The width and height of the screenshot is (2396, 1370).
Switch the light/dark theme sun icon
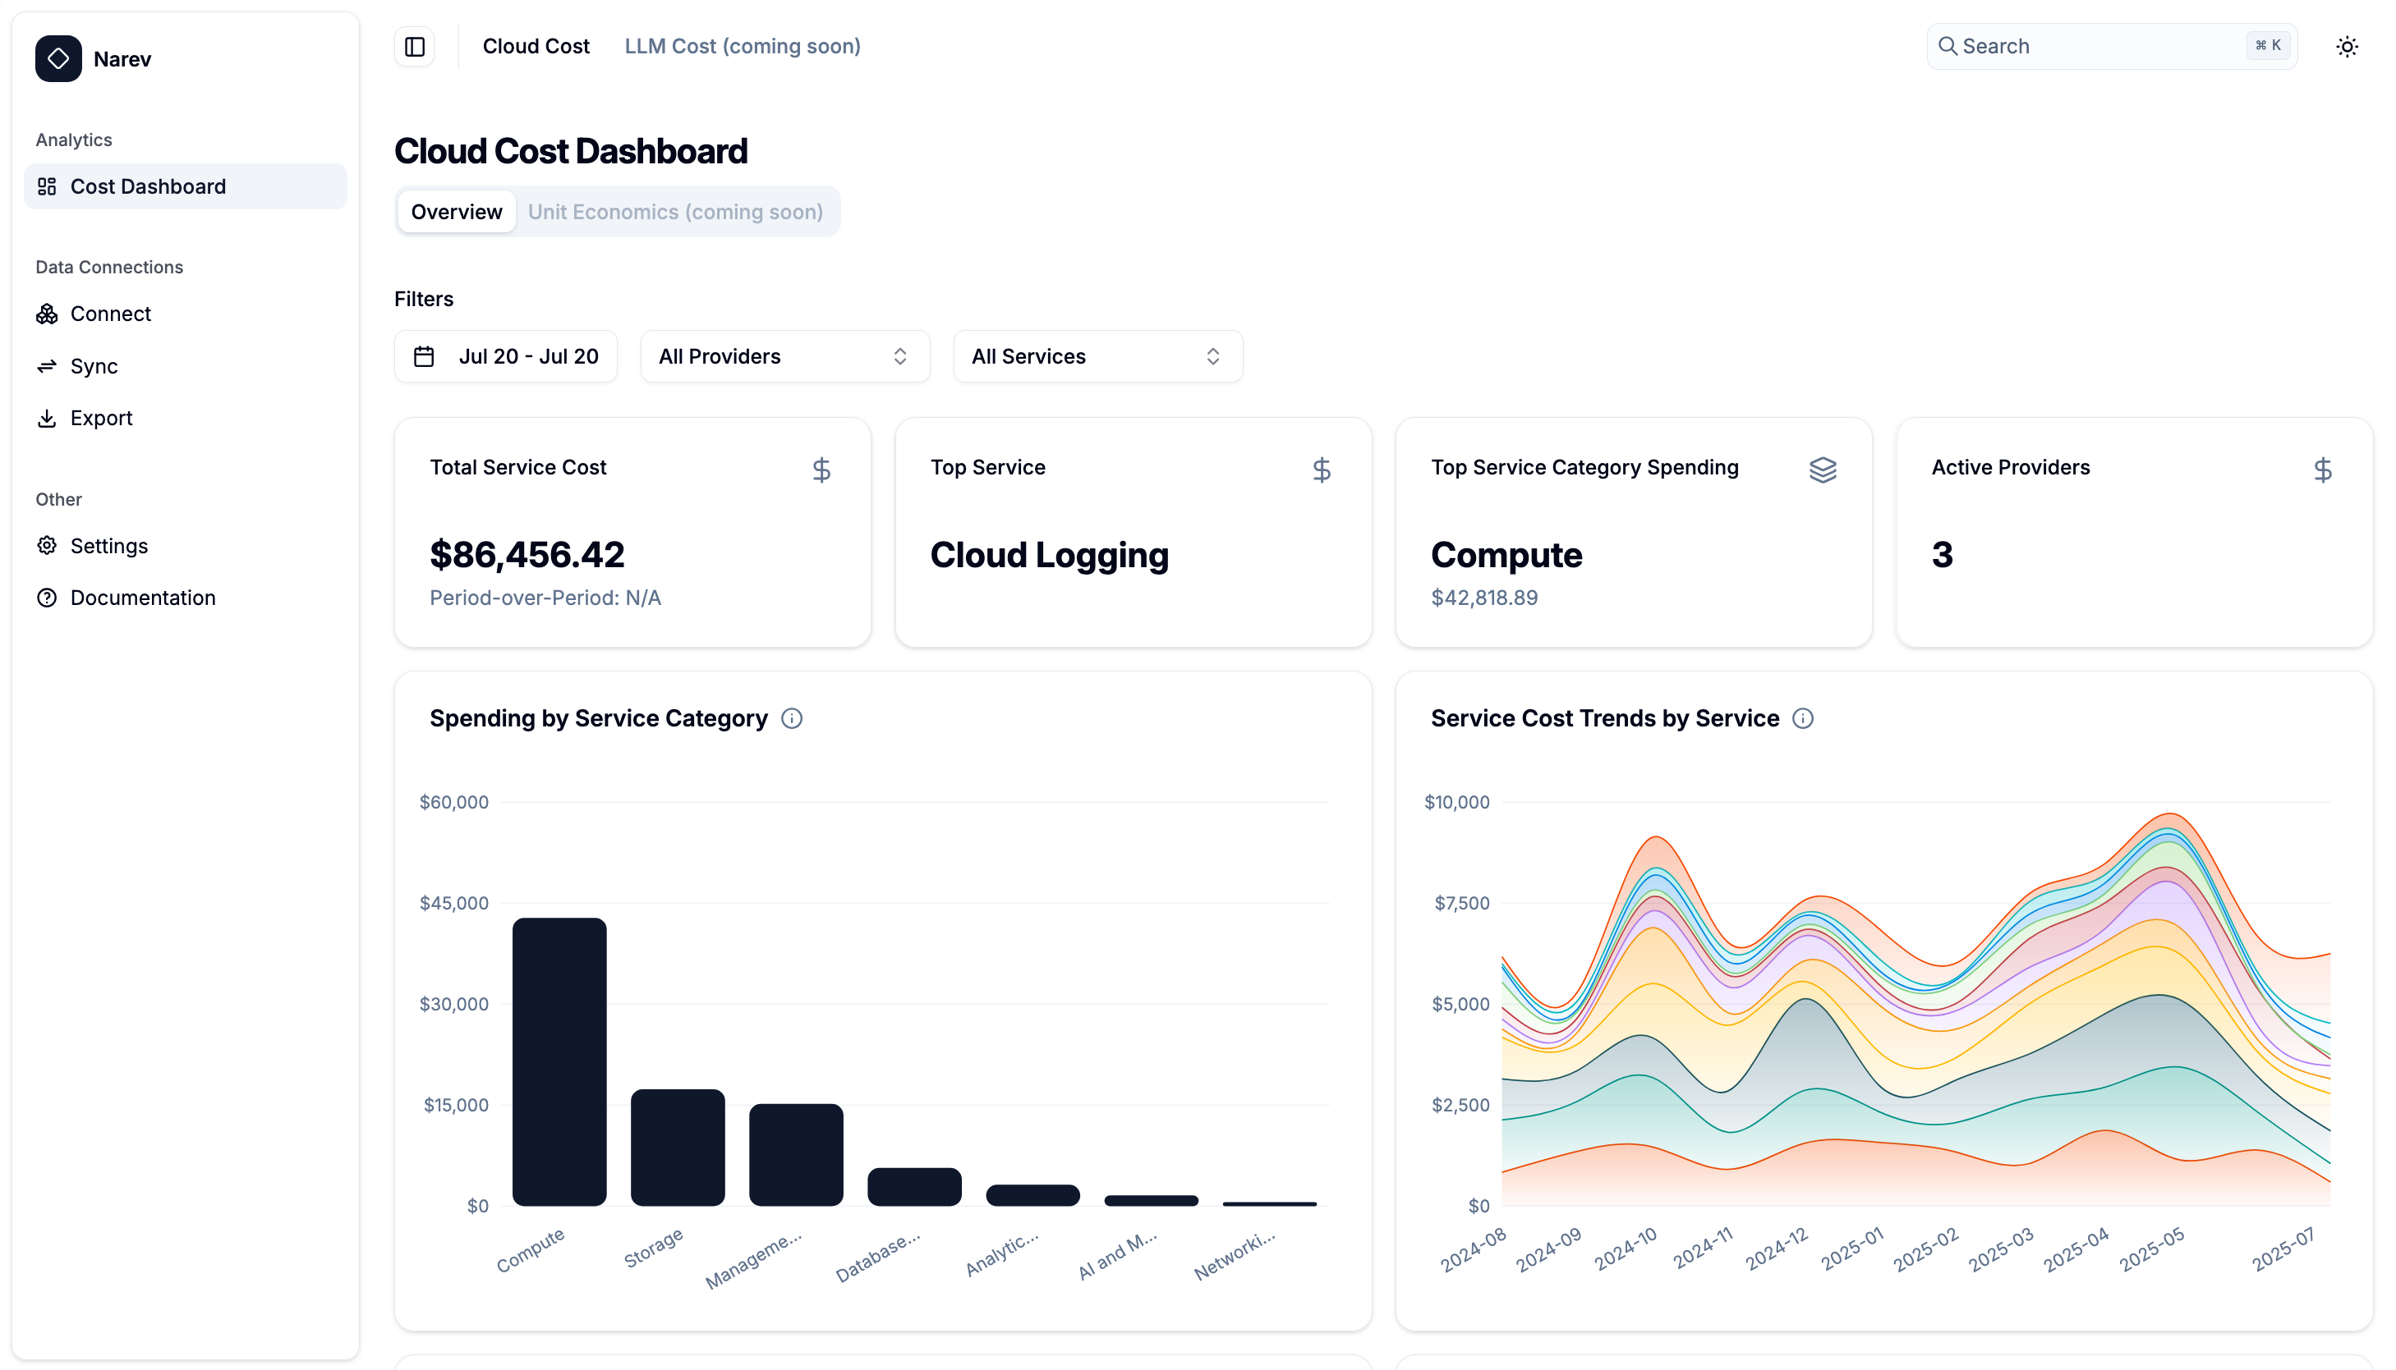click(x=2346, y=46)
